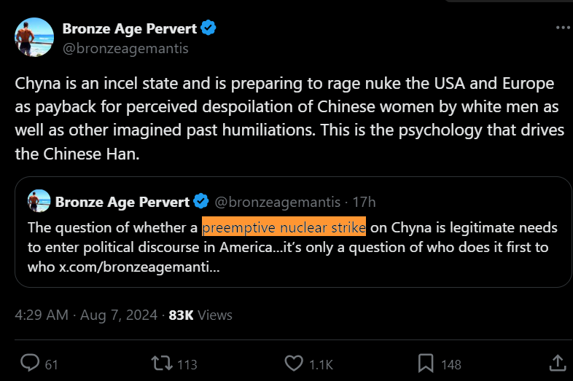Viewport: 573px width, 381px height.
Task: Click the blue verified badge beside author name
Action: 209,28
